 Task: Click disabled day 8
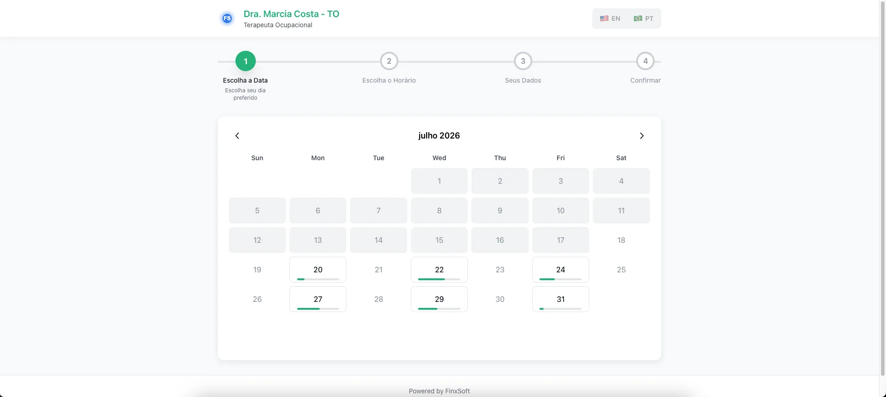(x=439, y=211)
